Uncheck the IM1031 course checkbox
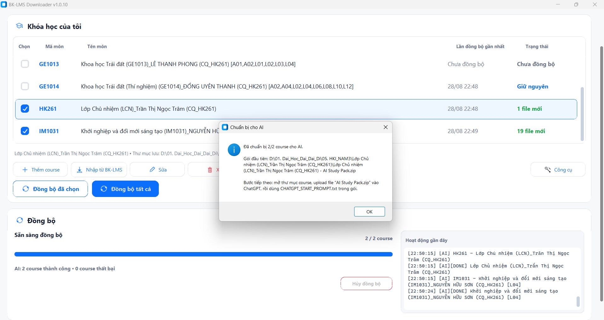This screenshot has height=320, width=604. (25, 131)
